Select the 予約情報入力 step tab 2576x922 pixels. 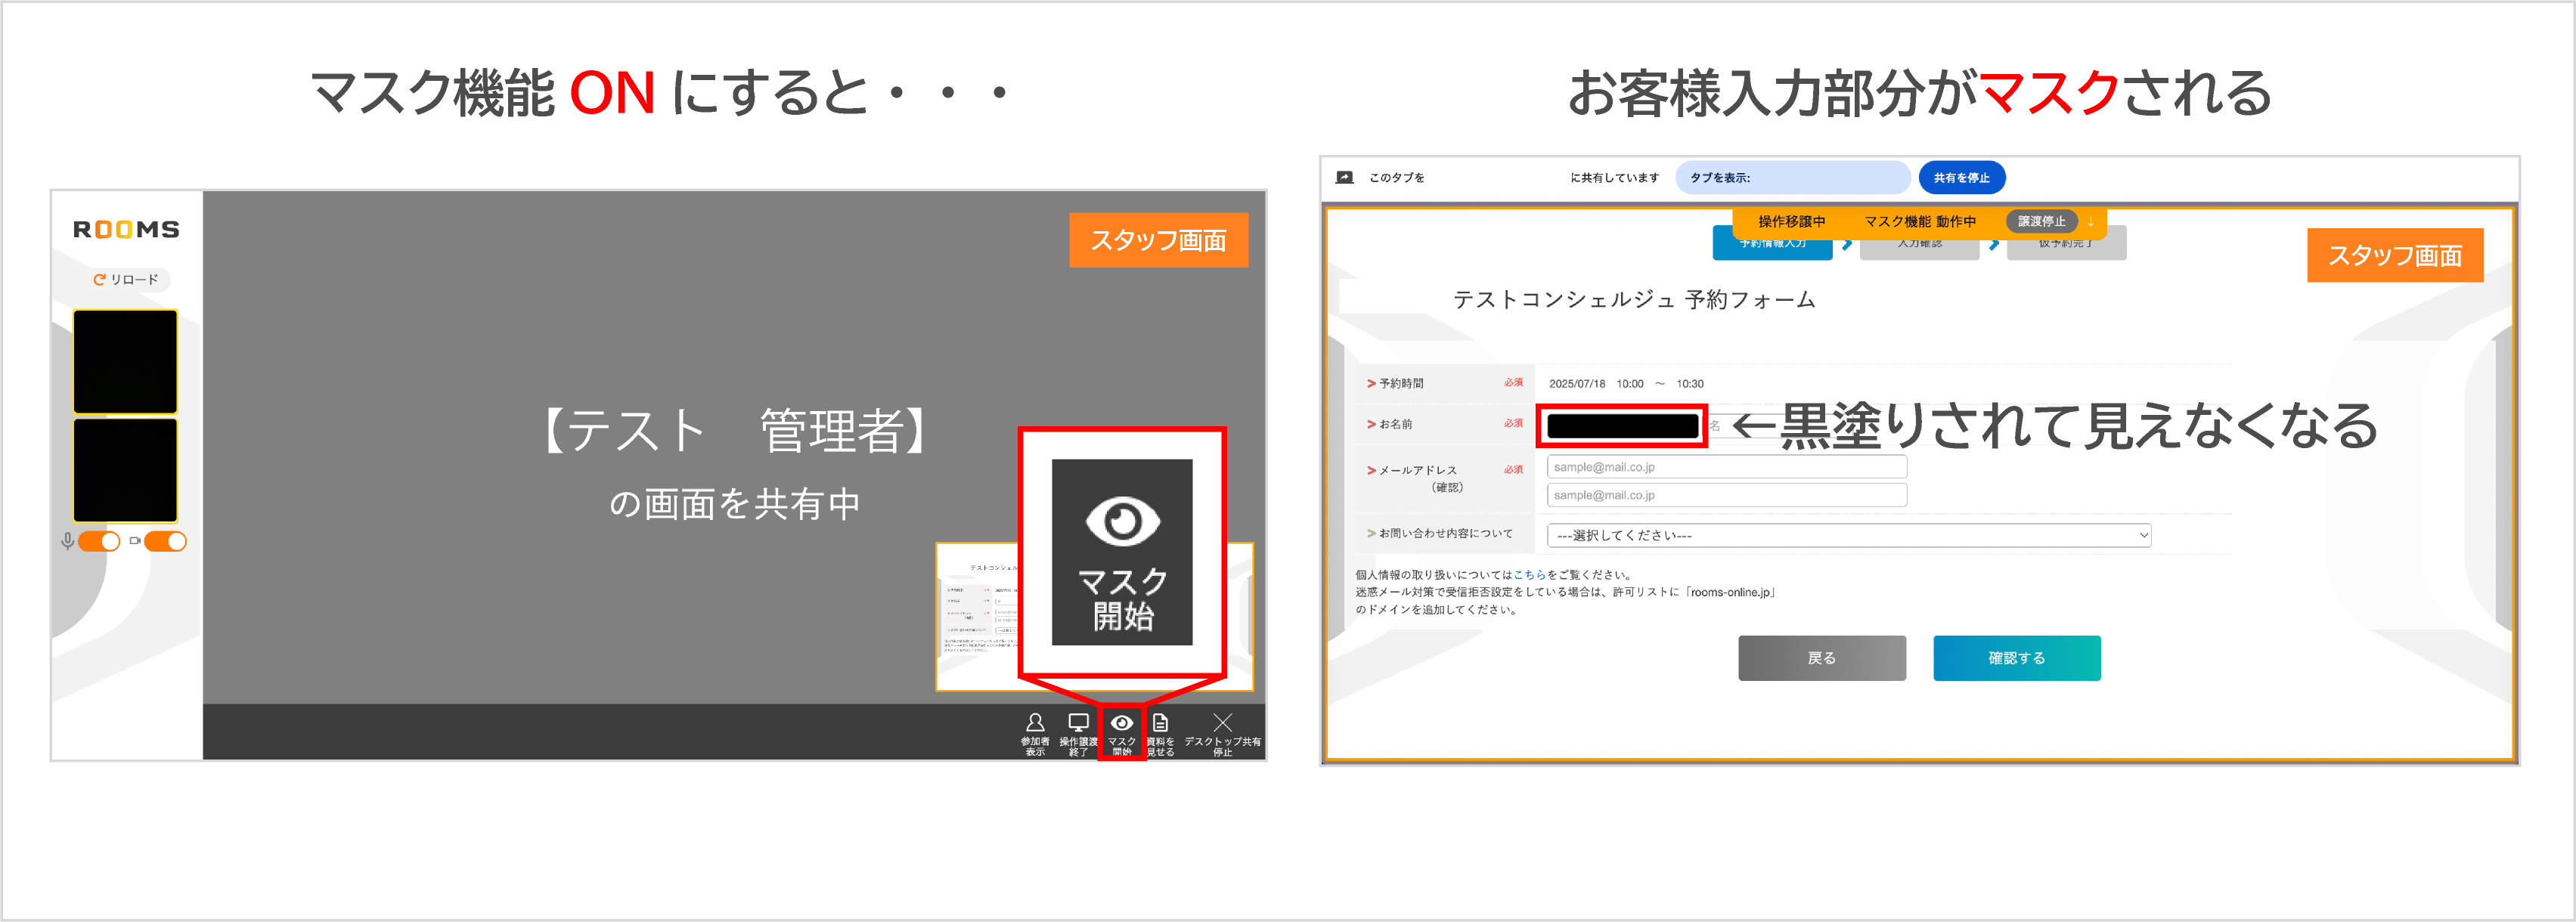point(1772,244)
